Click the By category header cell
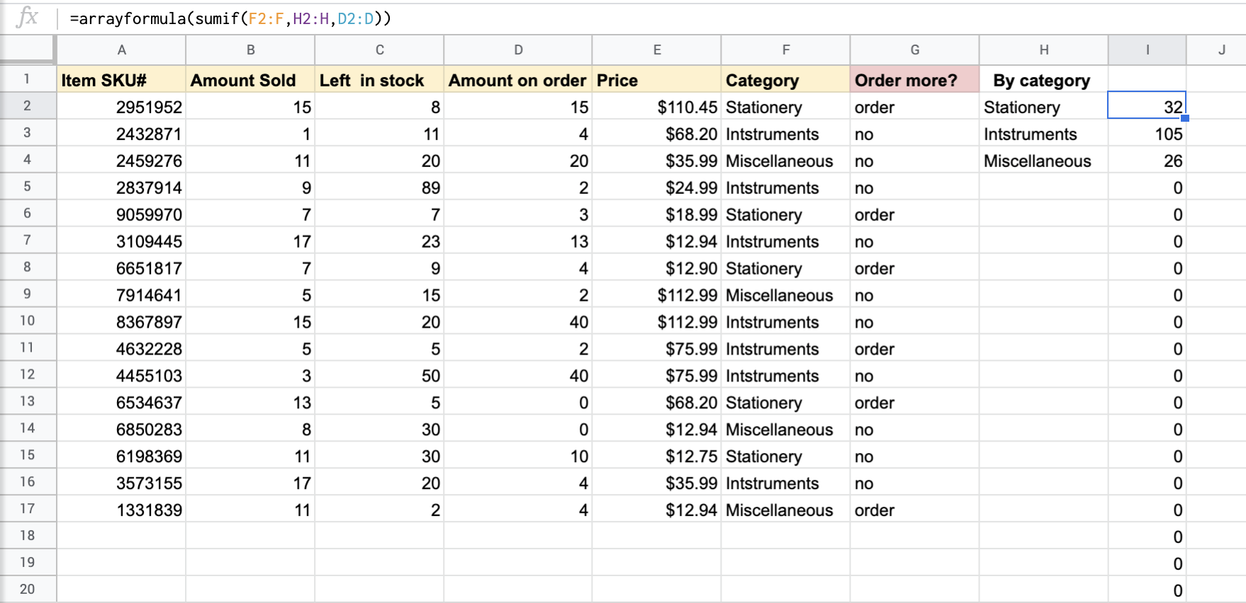Viewport: 1246px width, 603px height. (x=1043, y=80)
